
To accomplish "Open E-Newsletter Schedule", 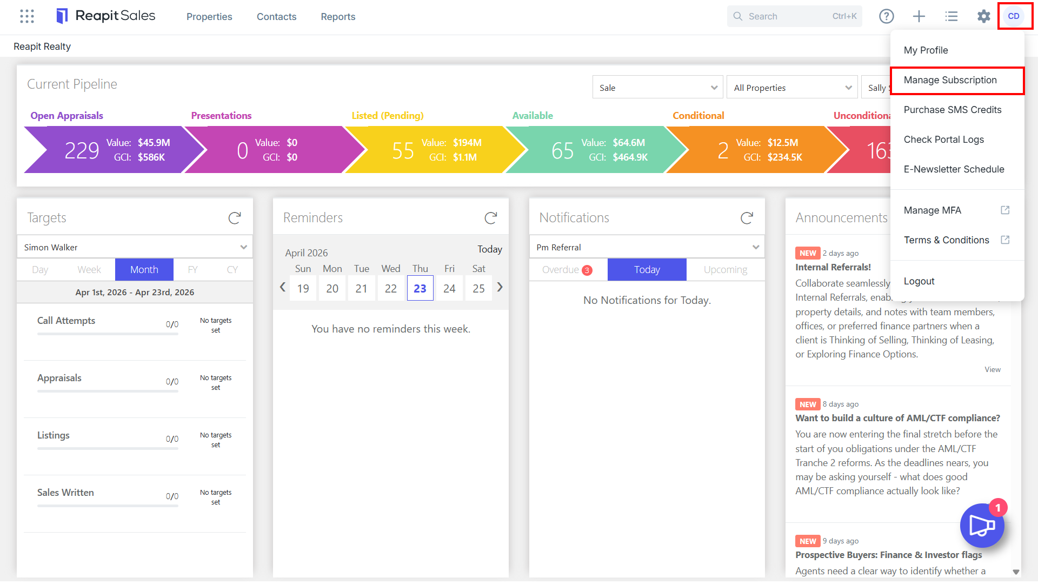I will pyautogui.click(x=957, y=169).
